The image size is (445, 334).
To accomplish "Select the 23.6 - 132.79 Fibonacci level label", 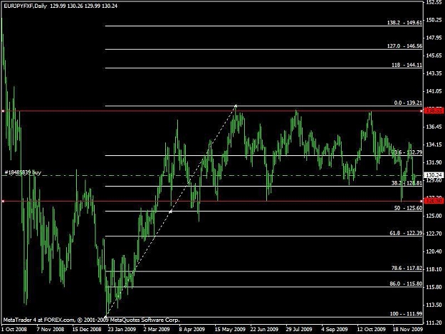I will coord(407,152).
